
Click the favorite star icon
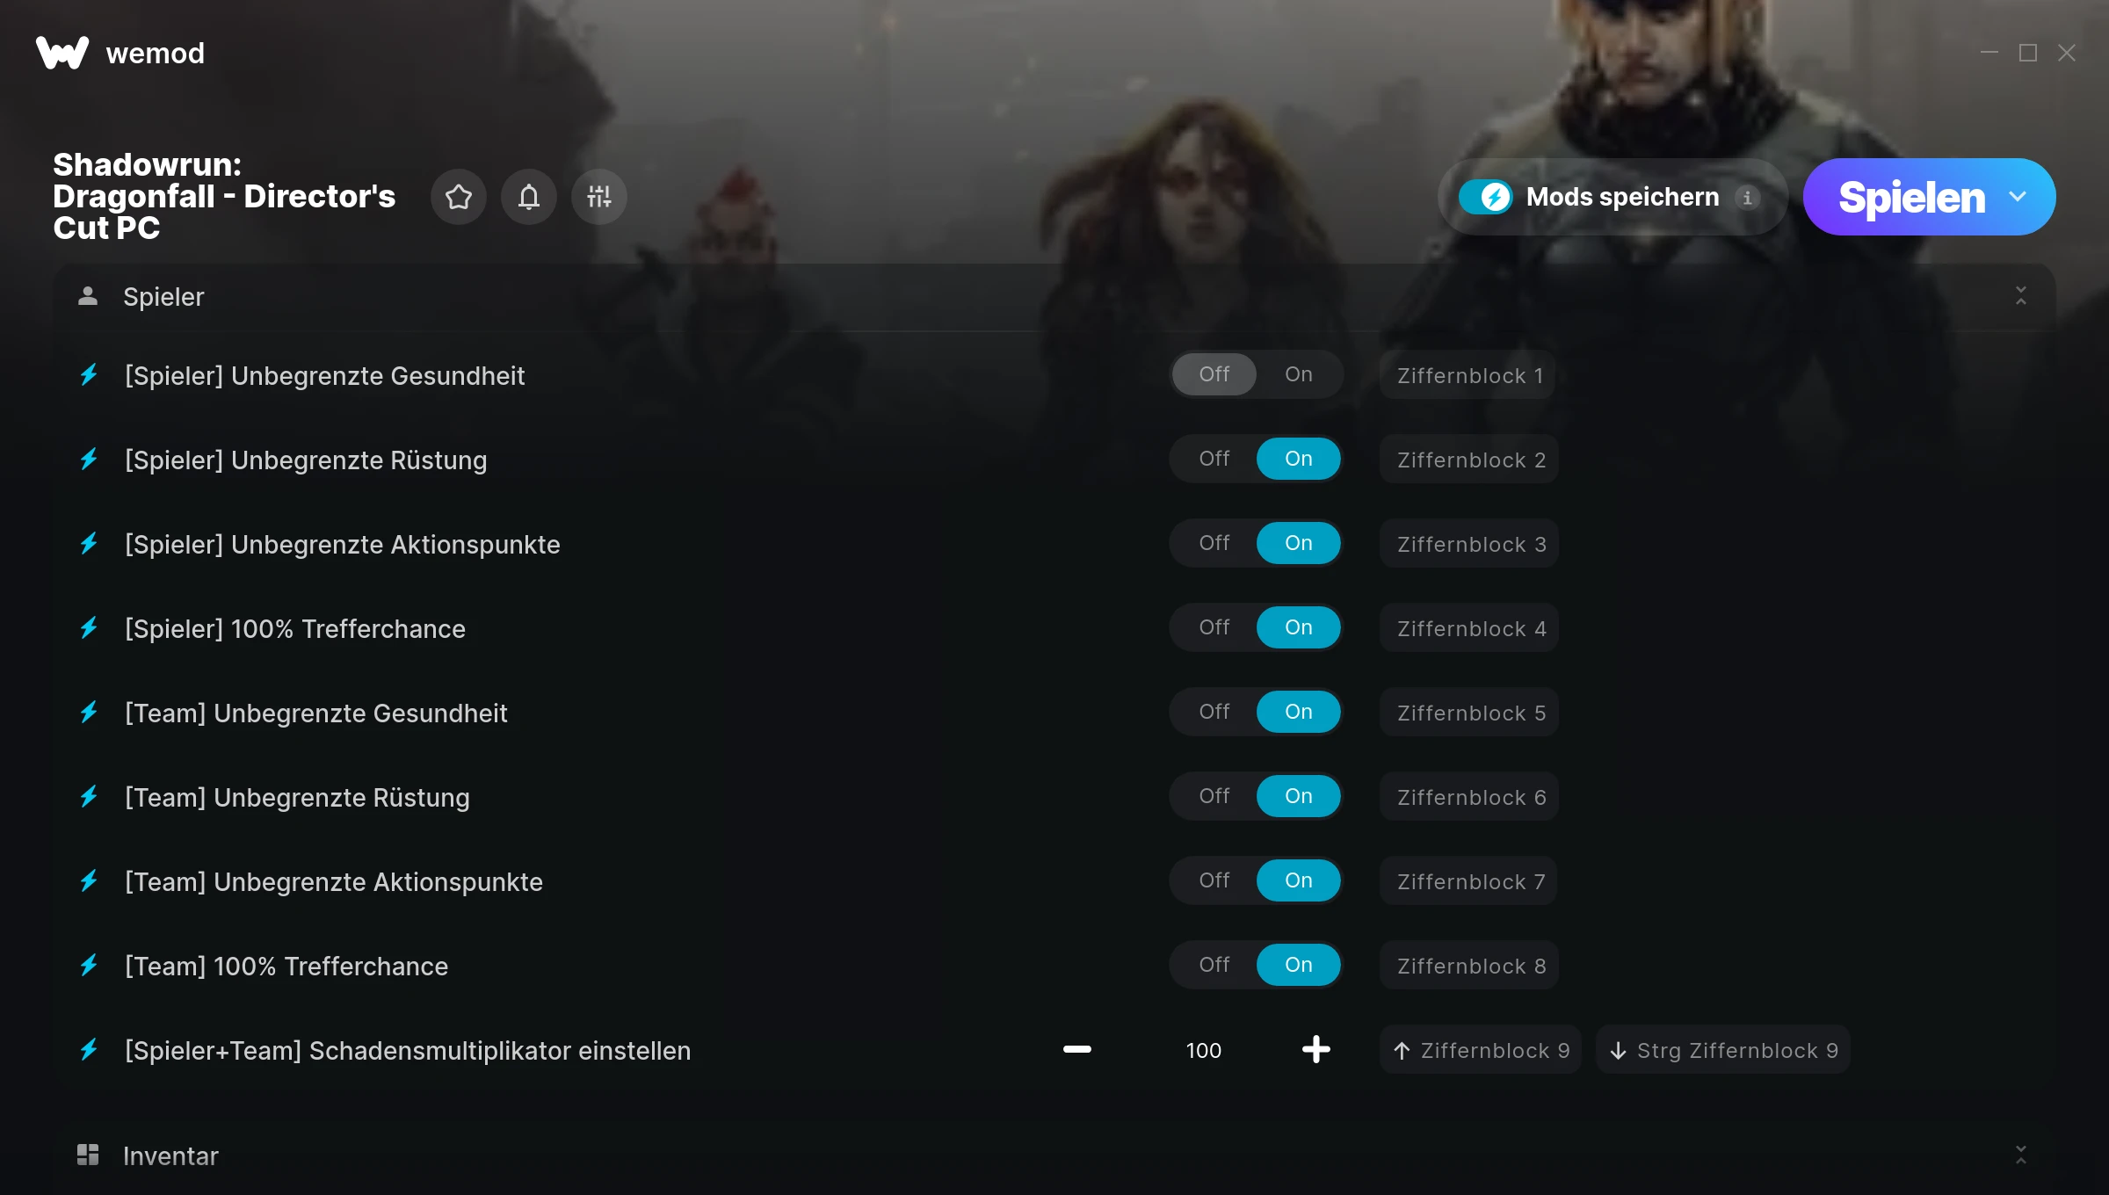coord(459,197)
